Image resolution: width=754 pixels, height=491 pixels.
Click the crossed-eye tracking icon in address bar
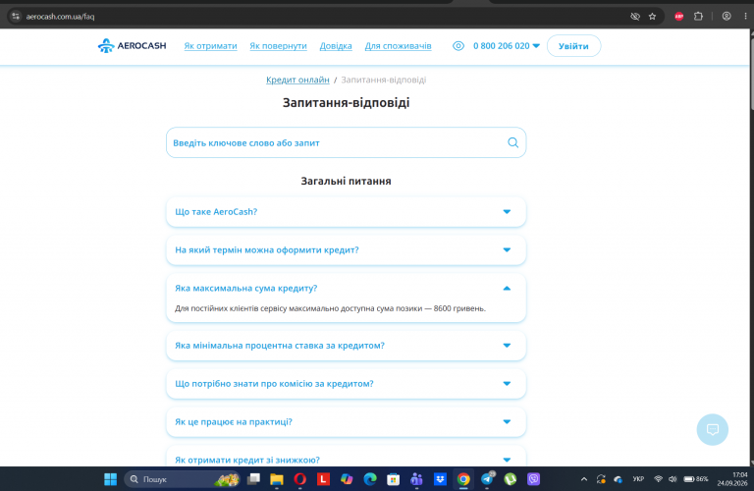pos(635,17)
